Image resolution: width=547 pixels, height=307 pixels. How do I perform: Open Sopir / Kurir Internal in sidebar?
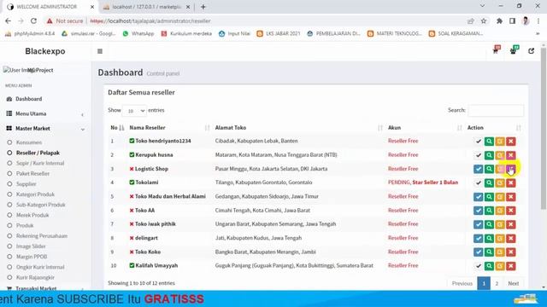40,163
